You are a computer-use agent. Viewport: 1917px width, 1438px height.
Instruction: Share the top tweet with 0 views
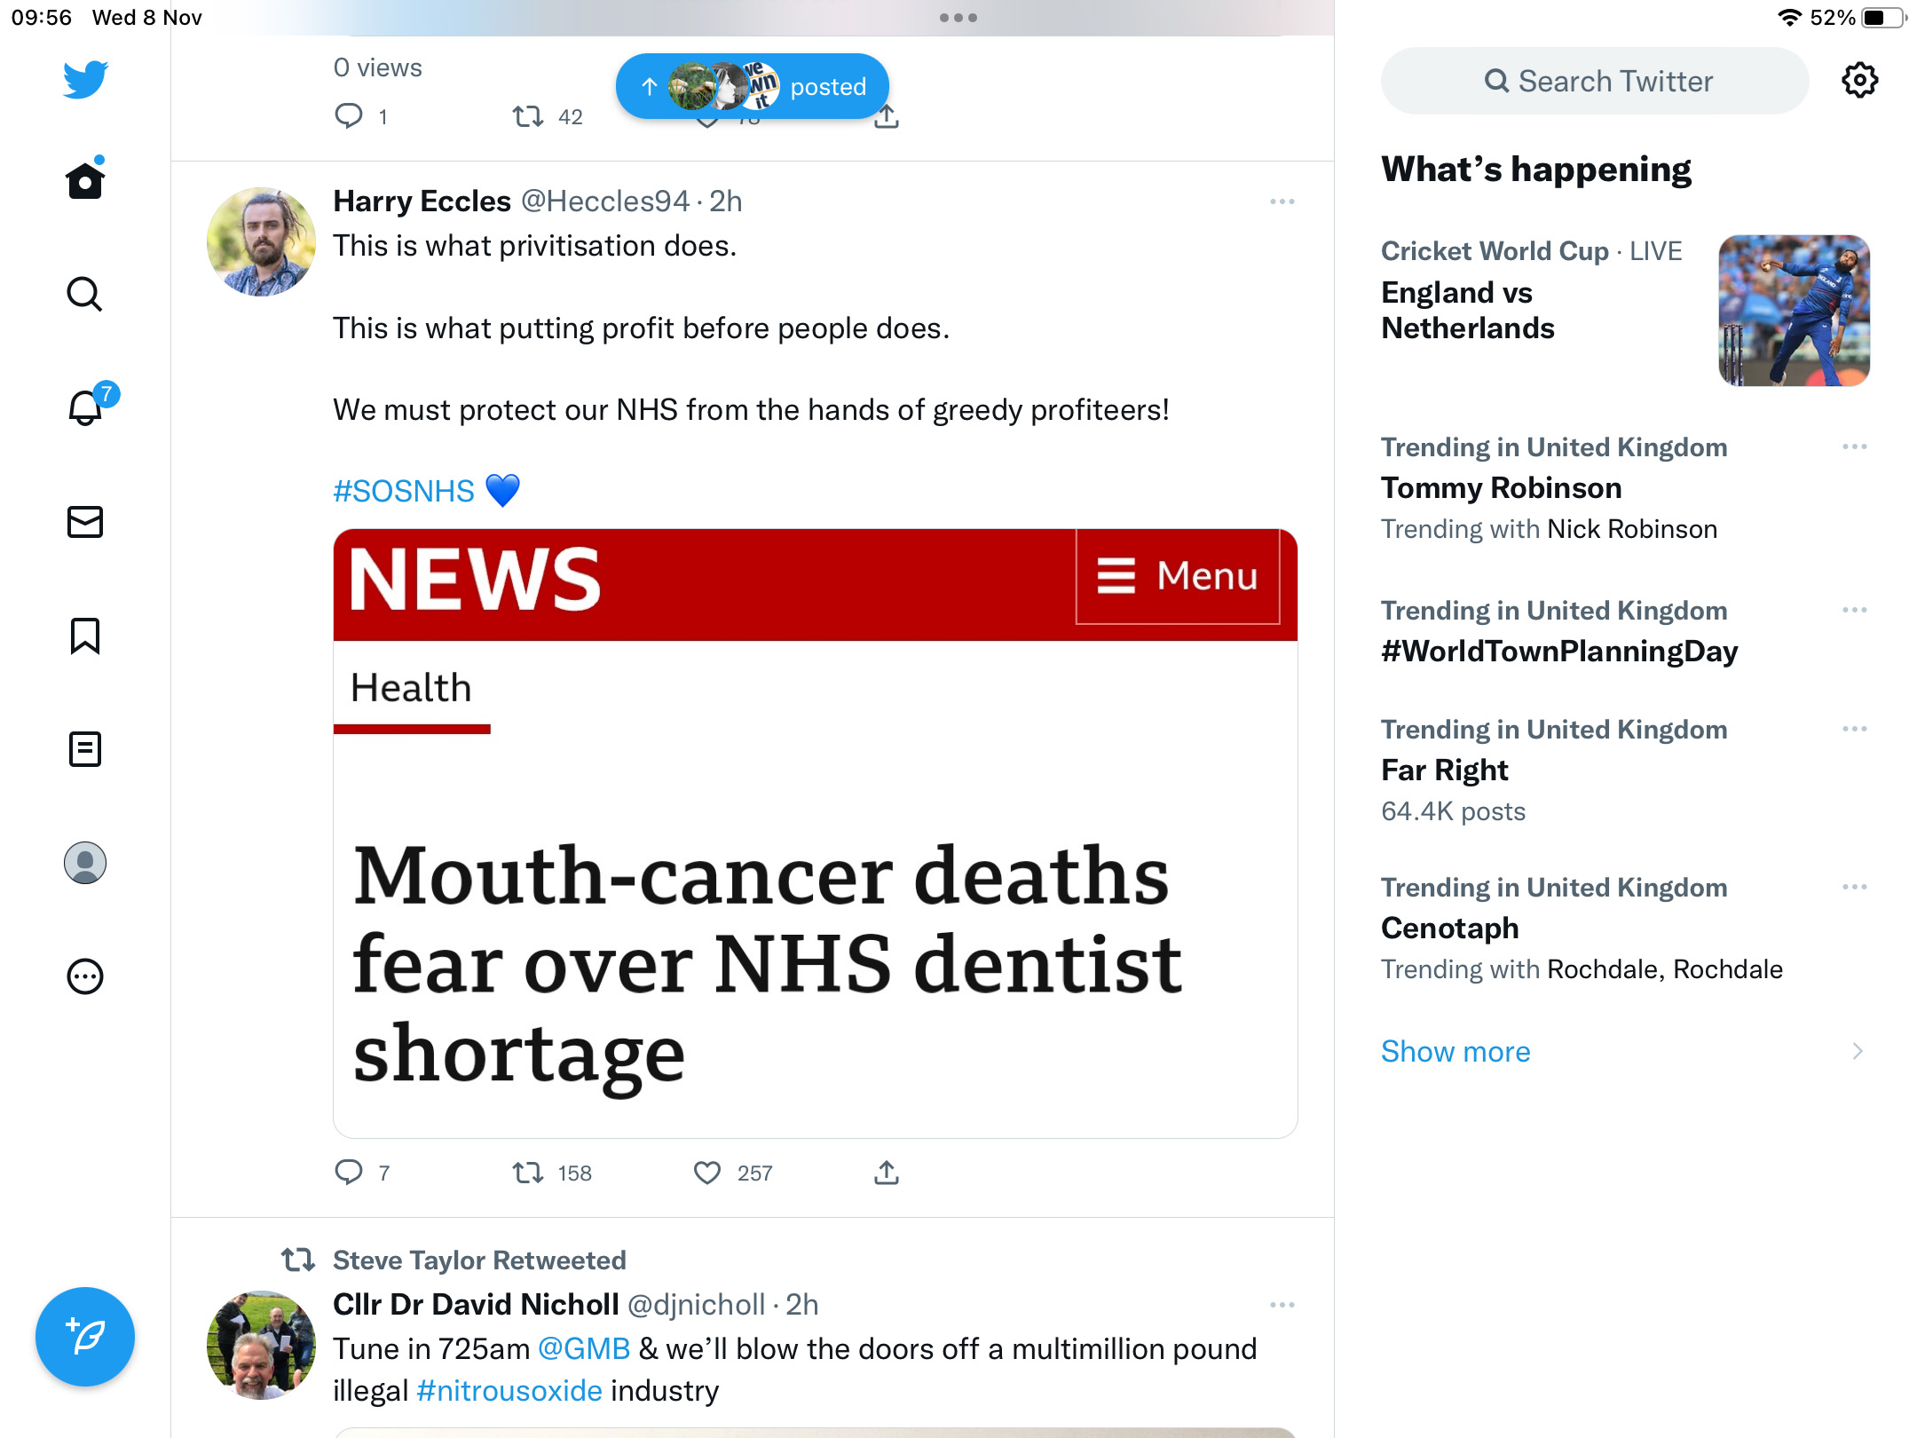pos(887,118)
